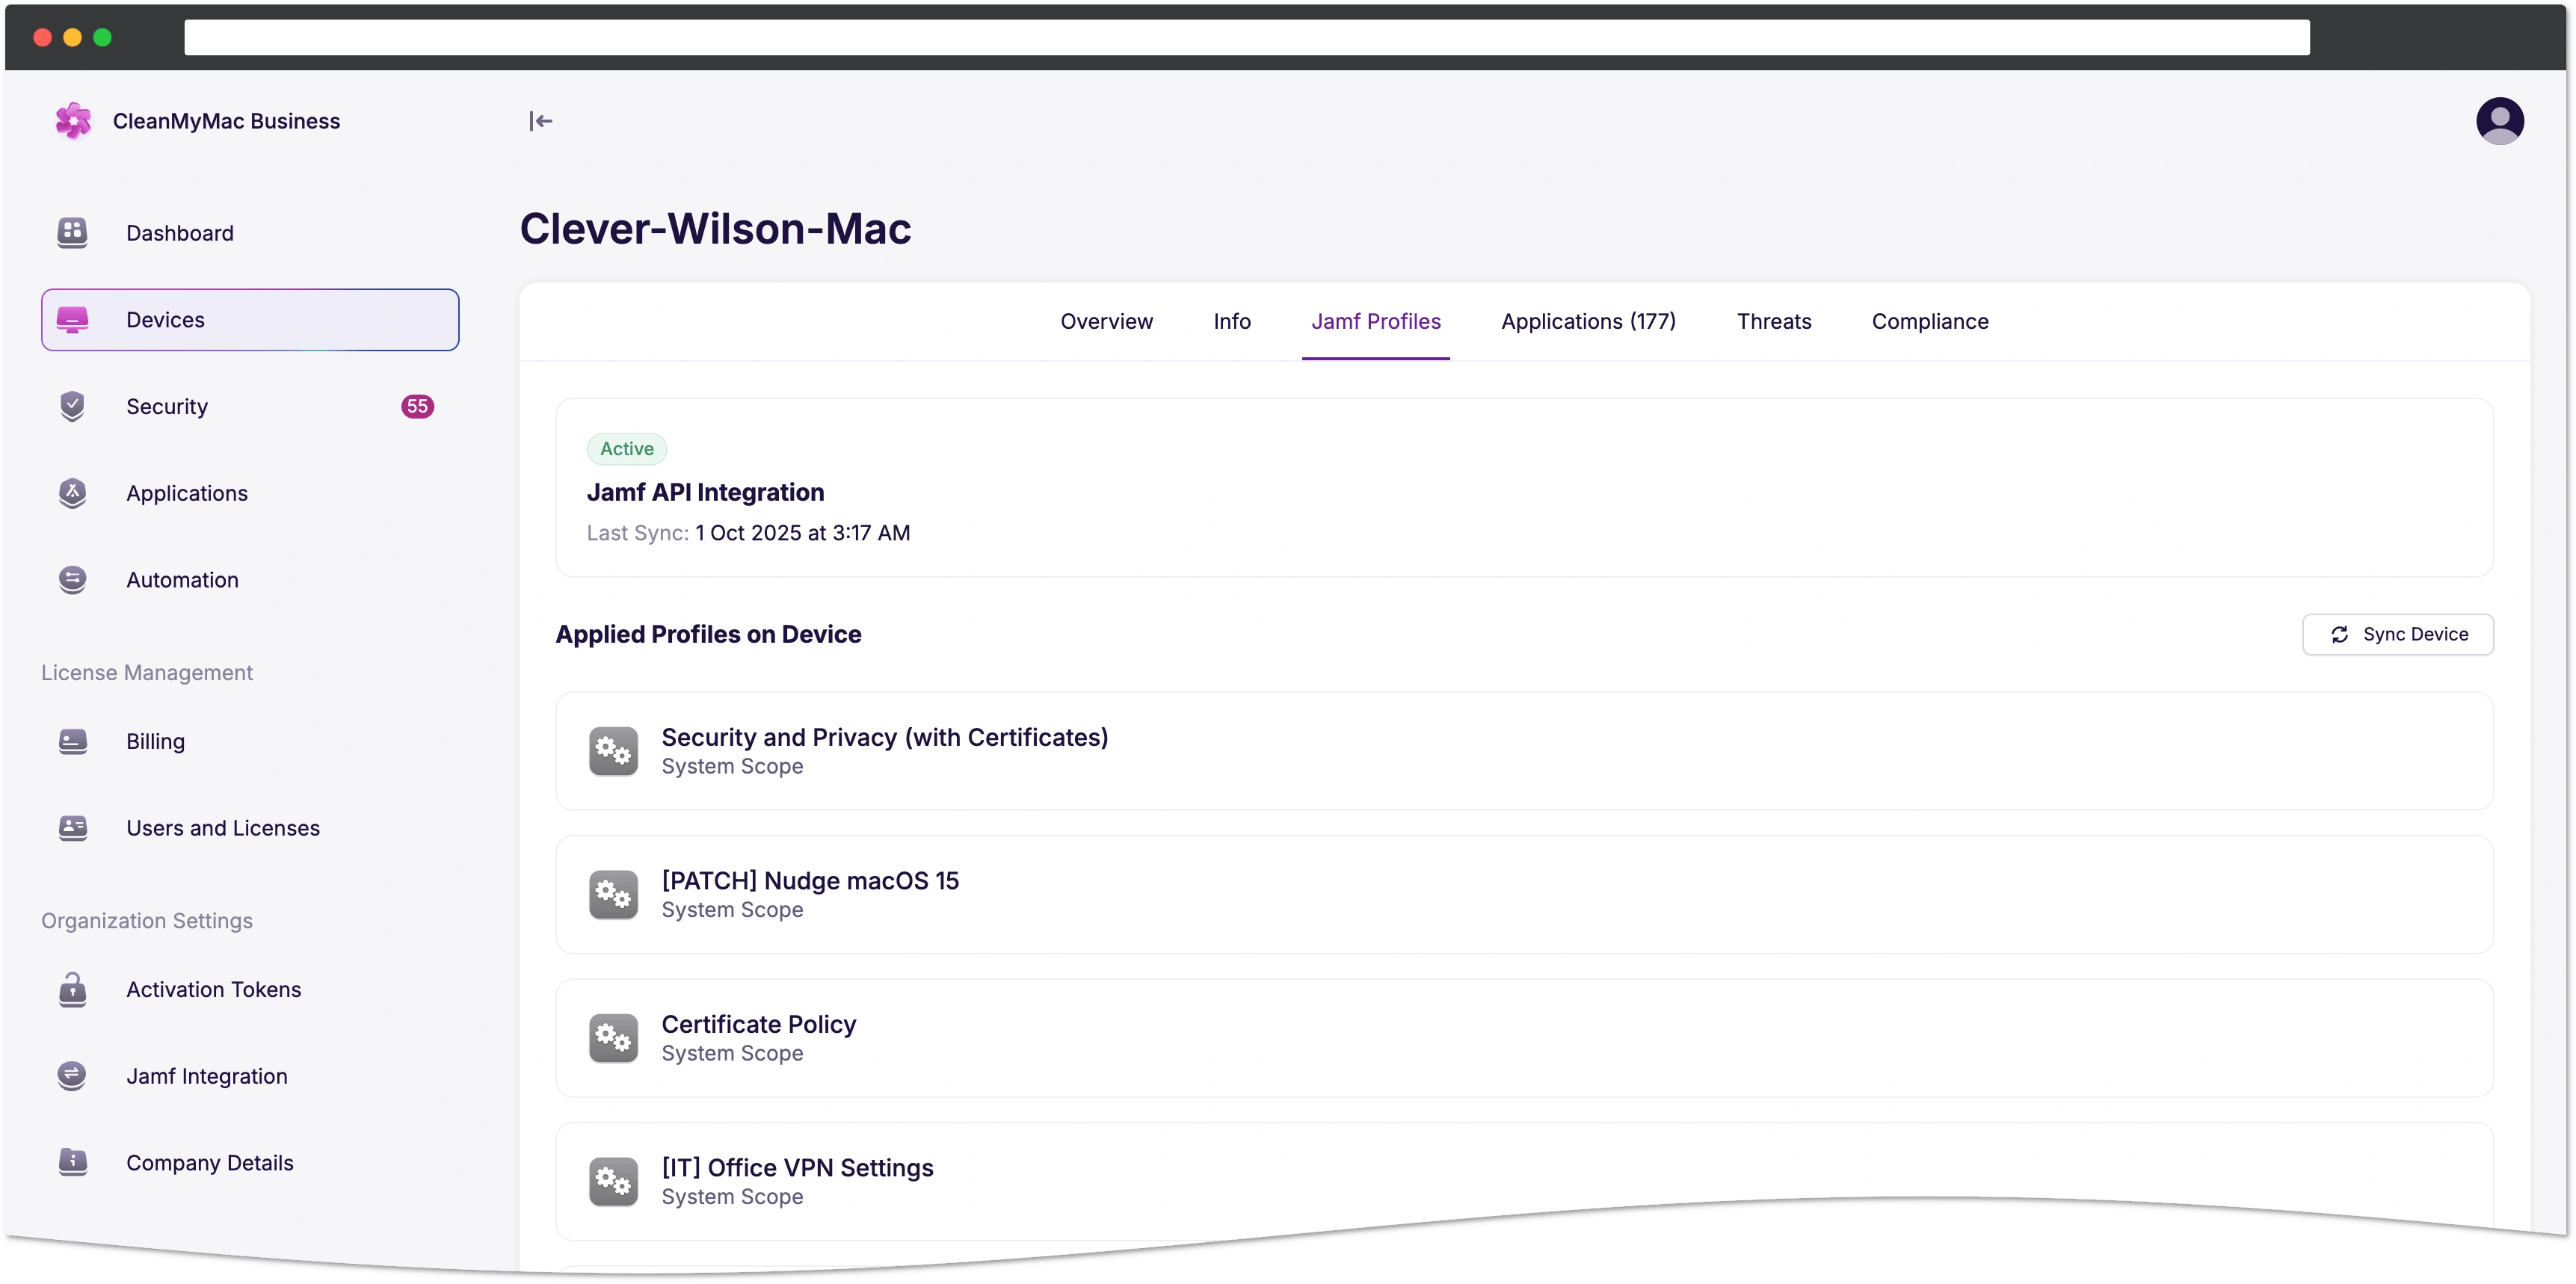Click the Billing card icon
Viewport: 2576px width, 1284px height.
72,741
